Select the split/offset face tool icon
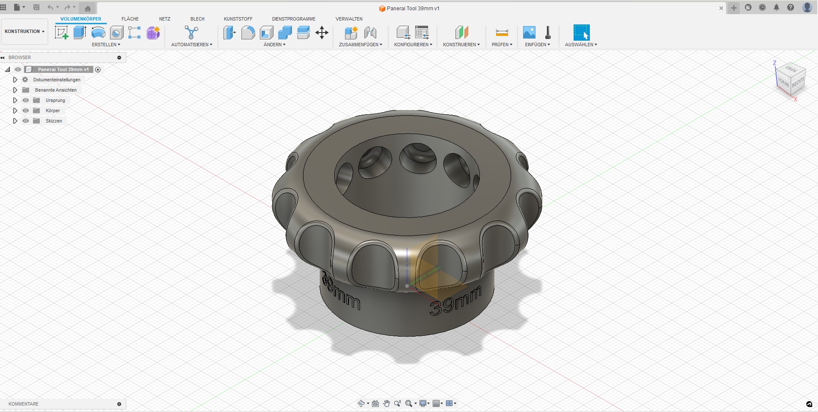 (303, 33)
